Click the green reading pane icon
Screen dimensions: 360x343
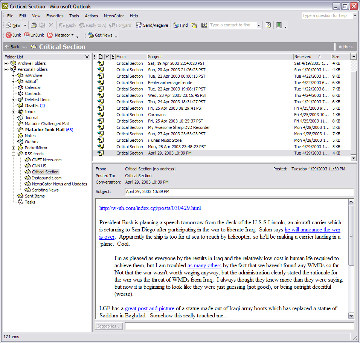coord(279,25)
